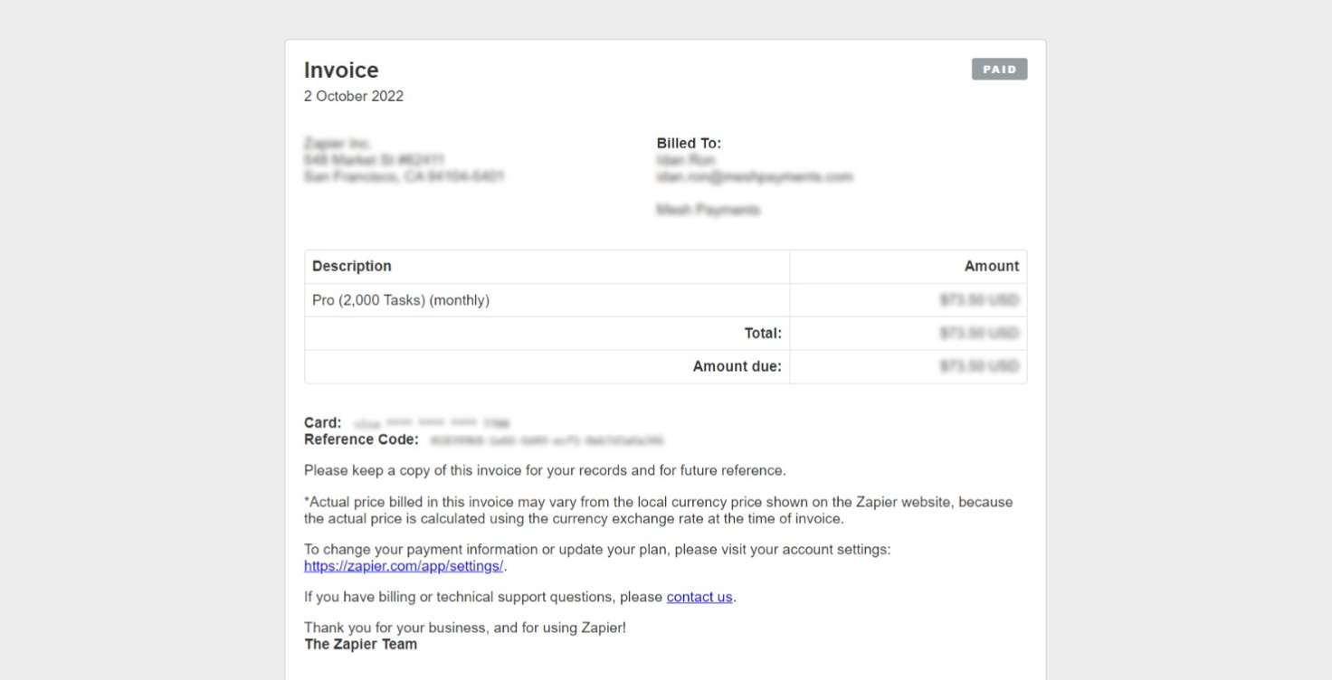Select the invoice date 2 October 2022
Viewport: 1332px width, 680px height.
point(354,96)
